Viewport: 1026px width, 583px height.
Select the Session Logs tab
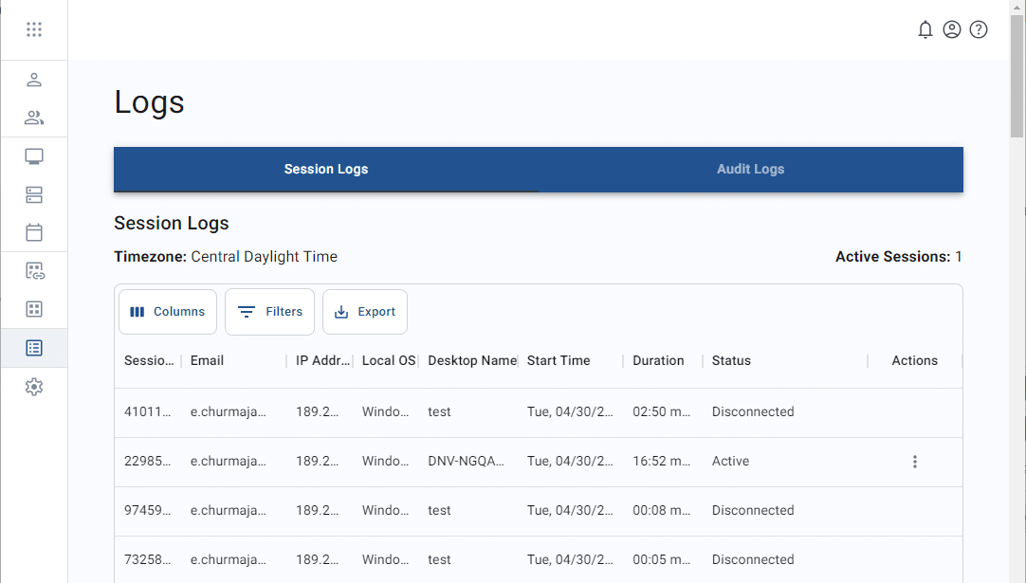326,170
